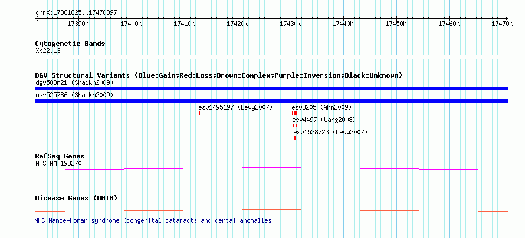
Task: Open the NHS|Nance-Horan syndrome OMIM link
Action: pyautogui.click(x=155, y=220)
